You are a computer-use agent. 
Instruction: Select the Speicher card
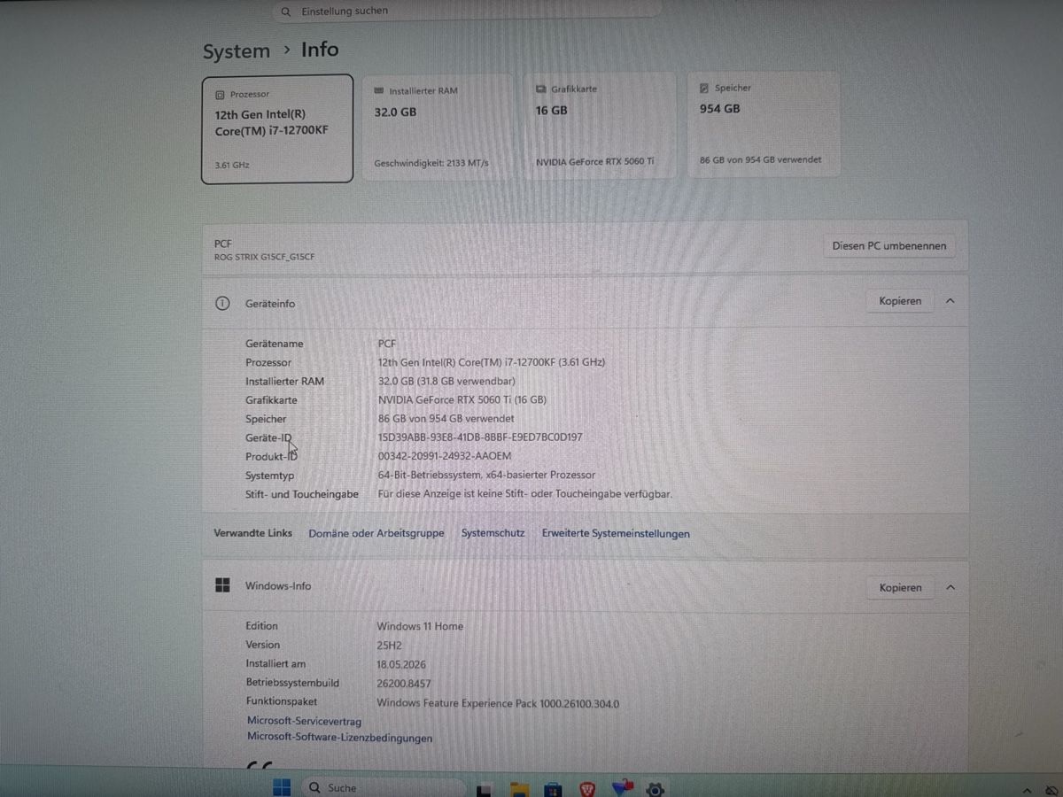coord(764,124)
